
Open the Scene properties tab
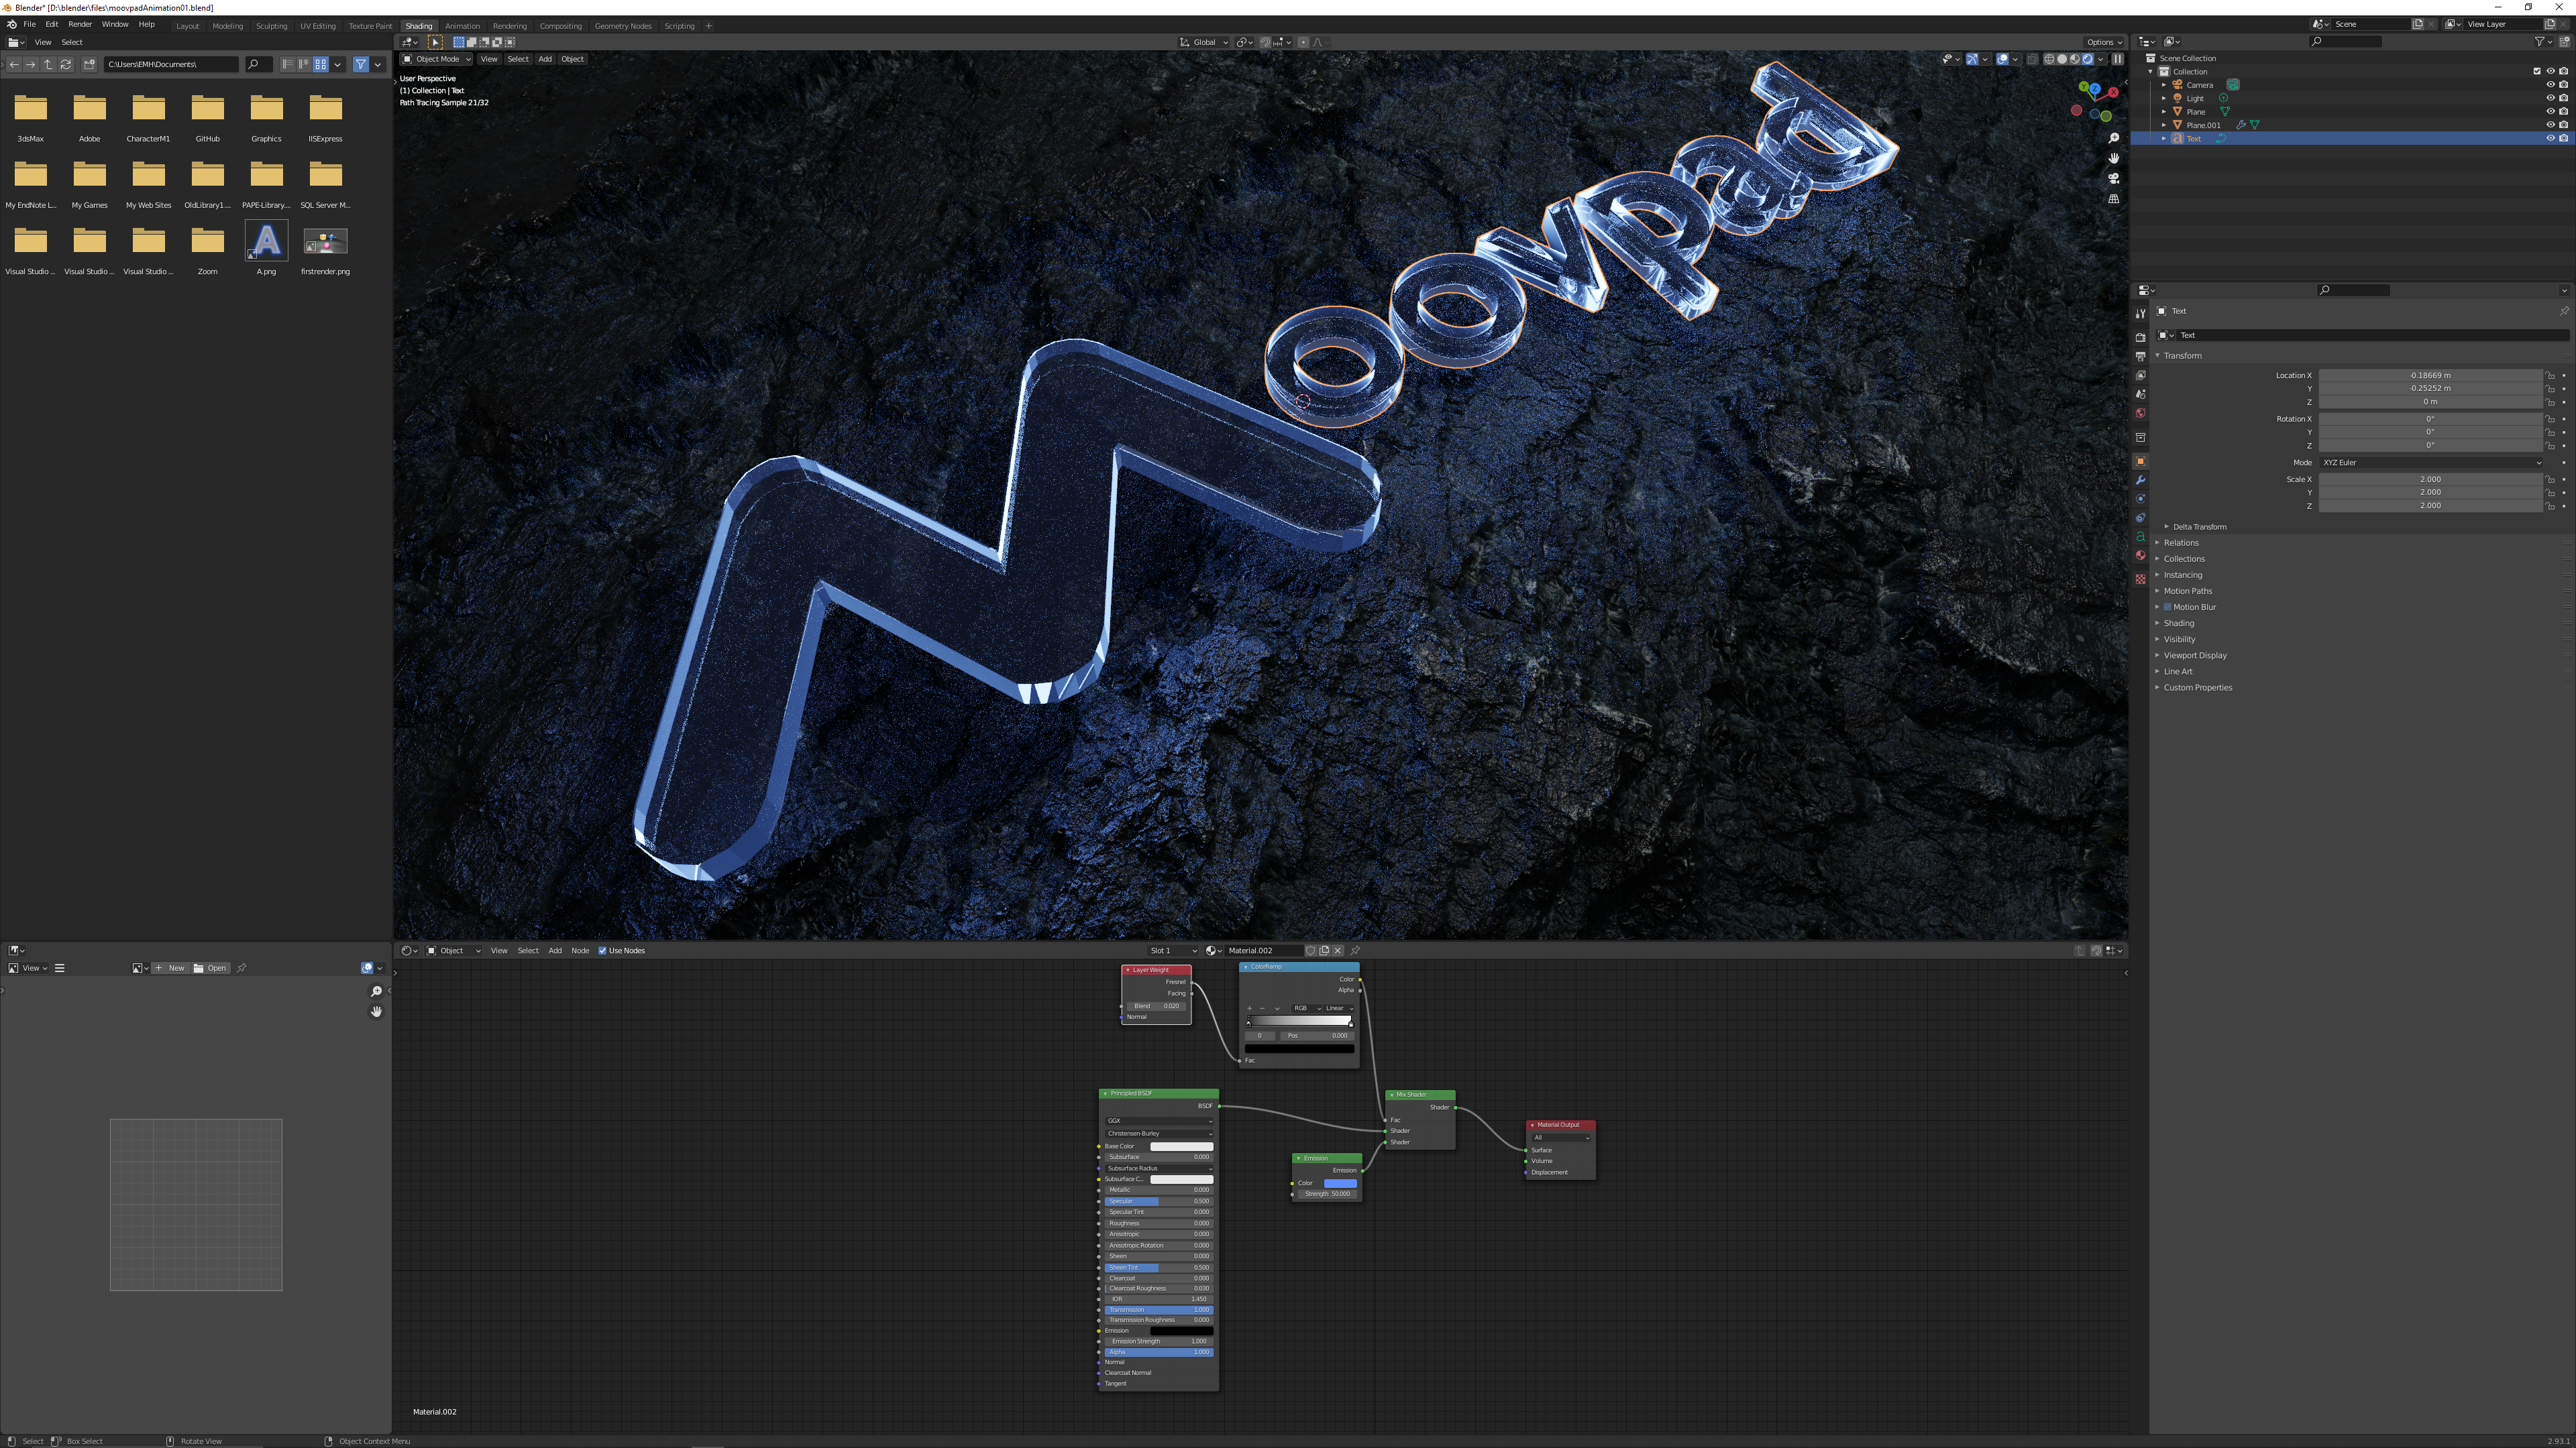click(2140, 394)
